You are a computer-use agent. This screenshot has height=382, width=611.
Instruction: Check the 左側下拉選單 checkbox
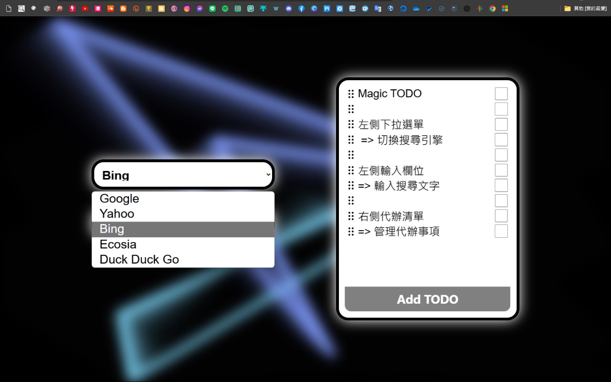coord(501,124)
